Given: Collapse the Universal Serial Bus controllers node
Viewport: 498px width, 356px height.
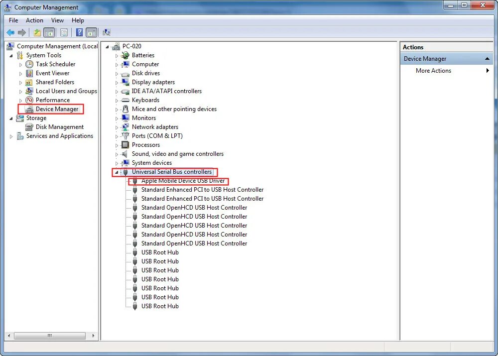Looking at the screenshot, I should point(117,172).
